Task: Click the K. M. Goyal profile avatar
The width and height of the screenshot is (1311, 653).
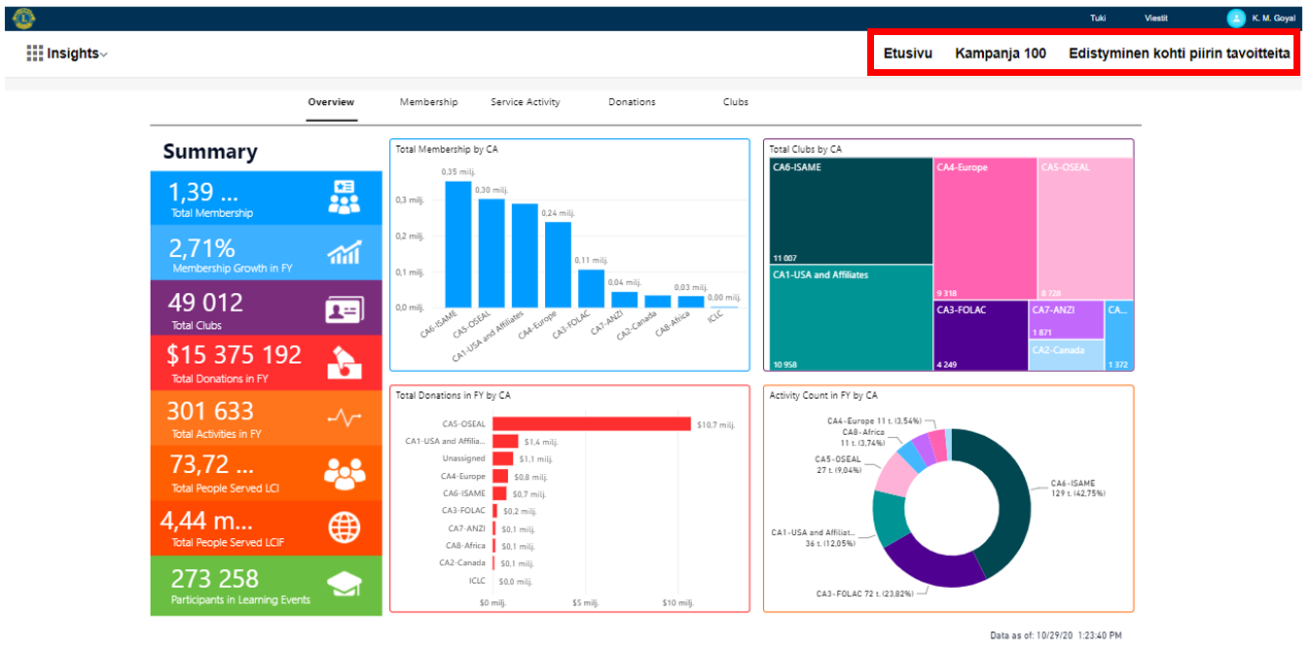Action: [1236, 18]
